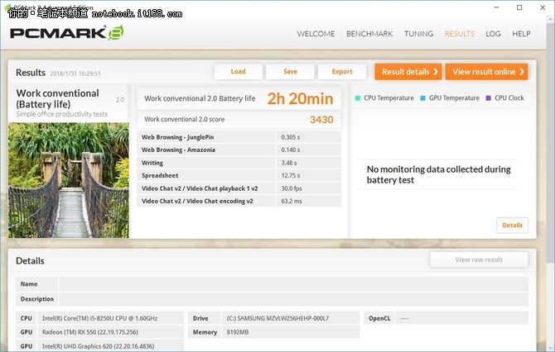Viewport: 555px width, 352px height.
Task: Open Result details
Action: (x=408, y=72)
